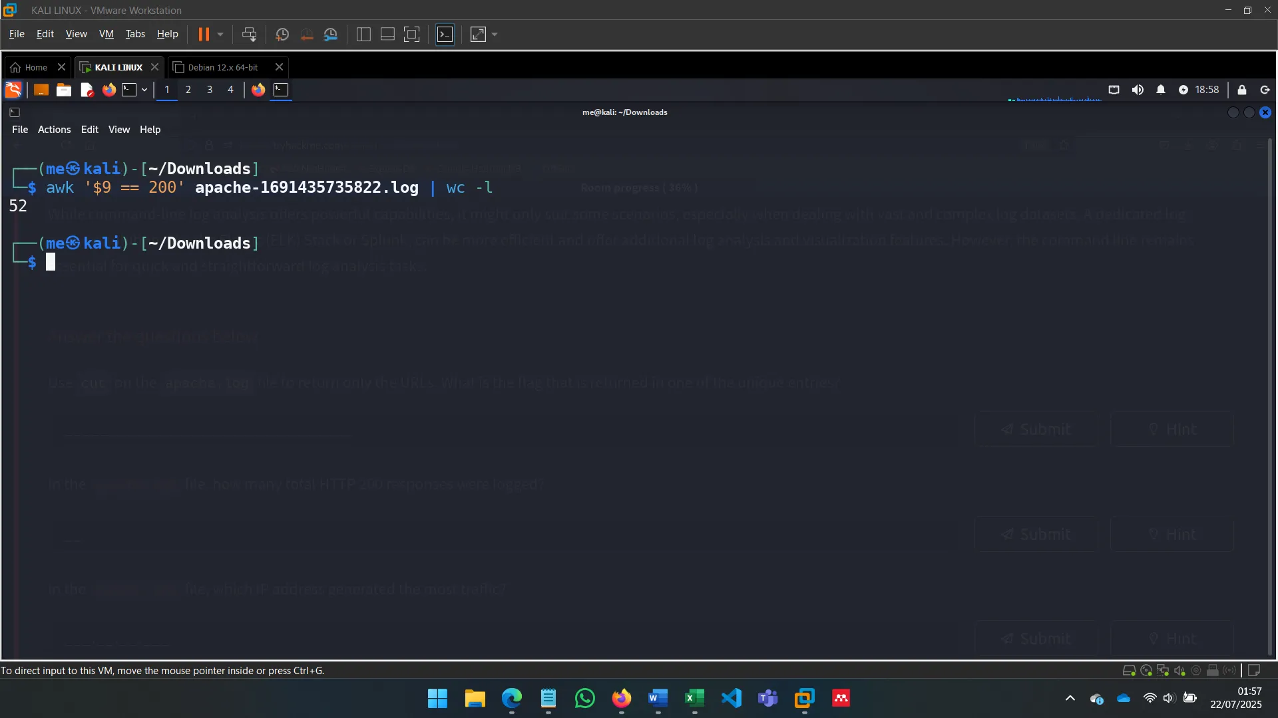Take a snapshot of the virtual machine
Screen dimensions: 1278x718
pyautogui.click(x=282, y=34)
